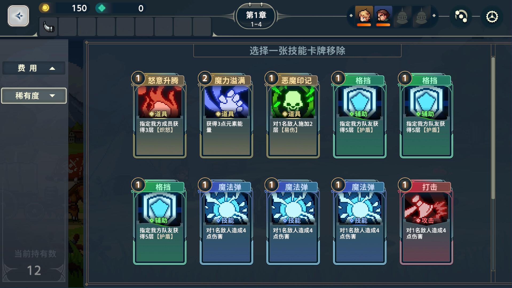The width and height of the screenshot is (512, 288).
Task: Click the first empty helmet party slot
Action: coord(402,16)
